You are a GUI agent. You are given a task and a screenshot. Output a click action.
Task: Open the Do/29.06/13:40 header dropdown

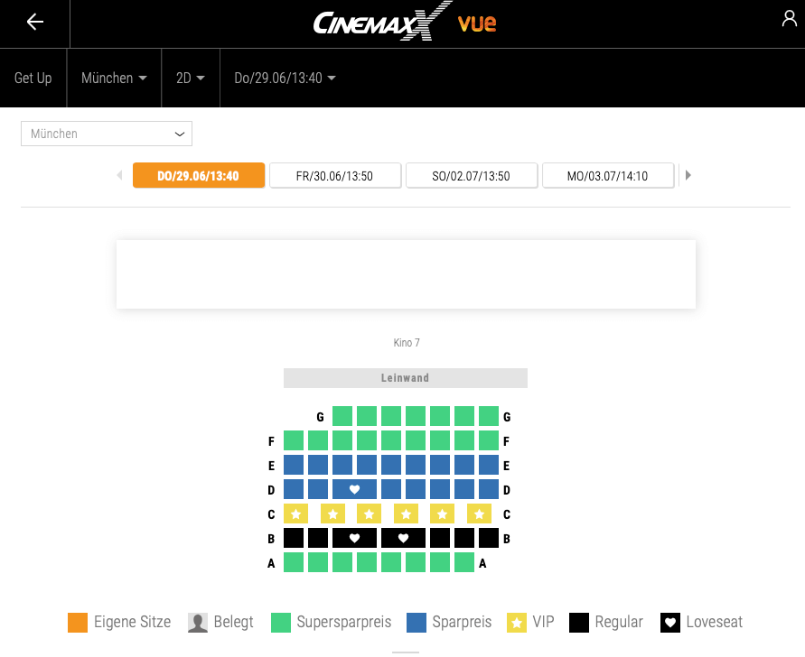pyautogui.click(x=285, y=78)
